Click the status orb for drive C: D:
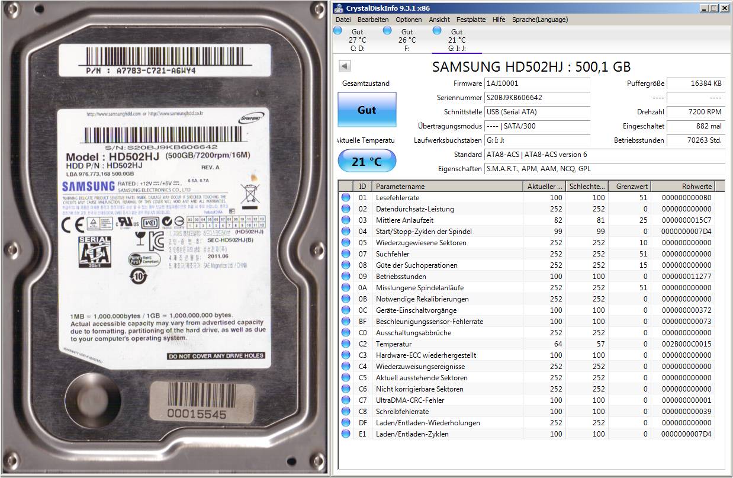This screenshot has width=733, height=478. pyautogui.click(x=337, y=31)
